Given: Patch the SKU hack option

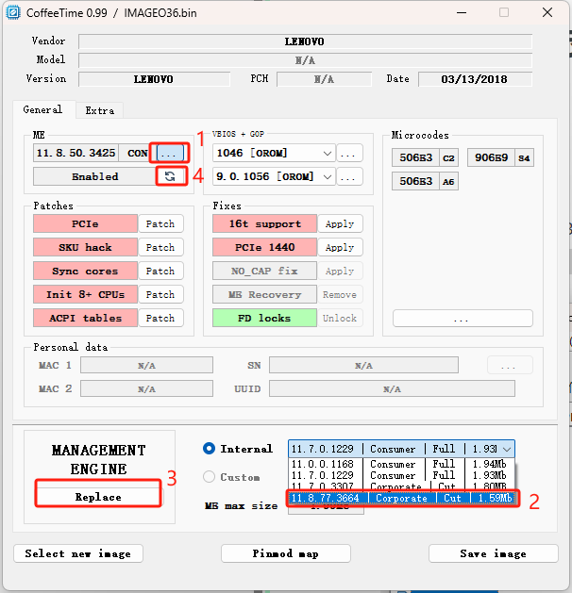Looking at the screenshot, I should click(160, 248).
